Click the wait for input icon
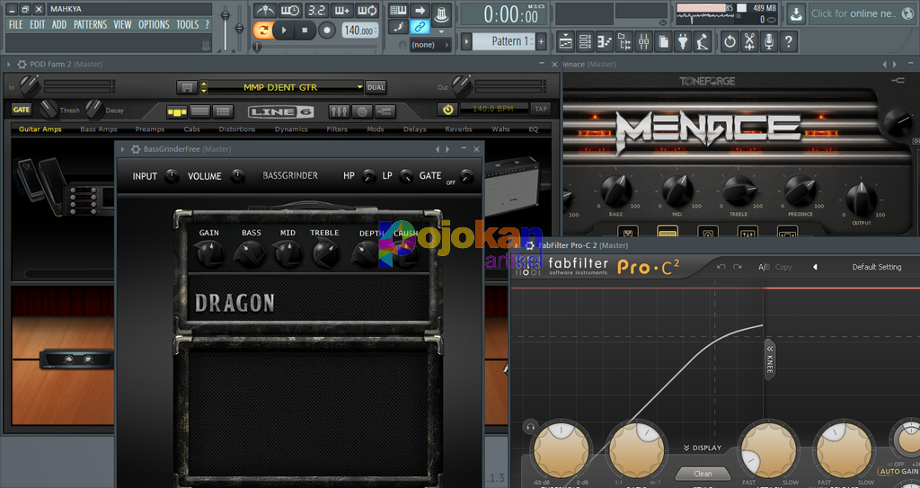Screen dimensions: 920x488 pyautogui.click(x=290, y=11)
